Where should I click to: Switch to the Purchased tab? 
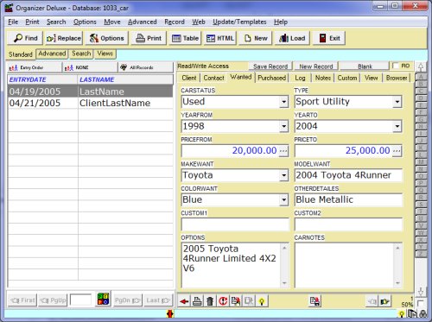(271, 78)
